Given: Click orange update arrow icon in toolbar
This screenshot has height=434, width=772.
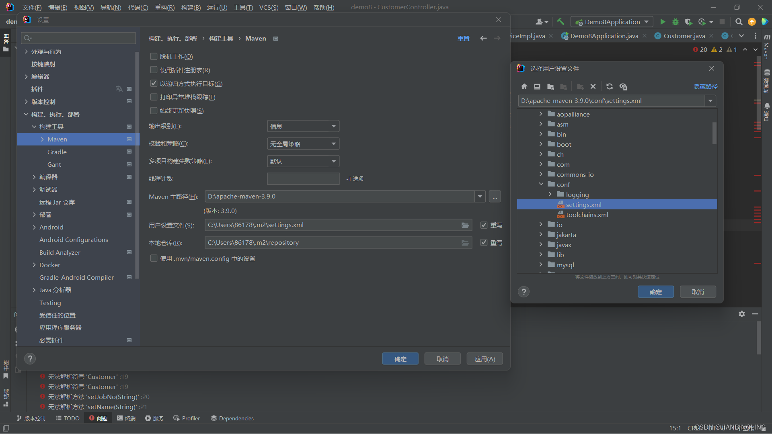Looking at the screenshot, I should [751, 22].
